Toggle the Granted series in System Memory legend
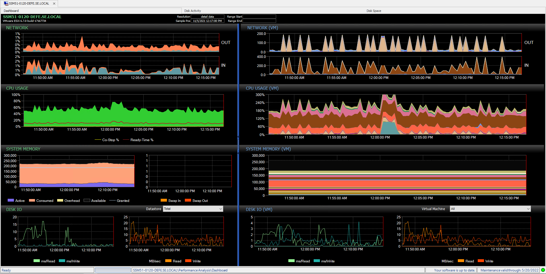Screen dimensions: 546x274 tap(113, 200)
